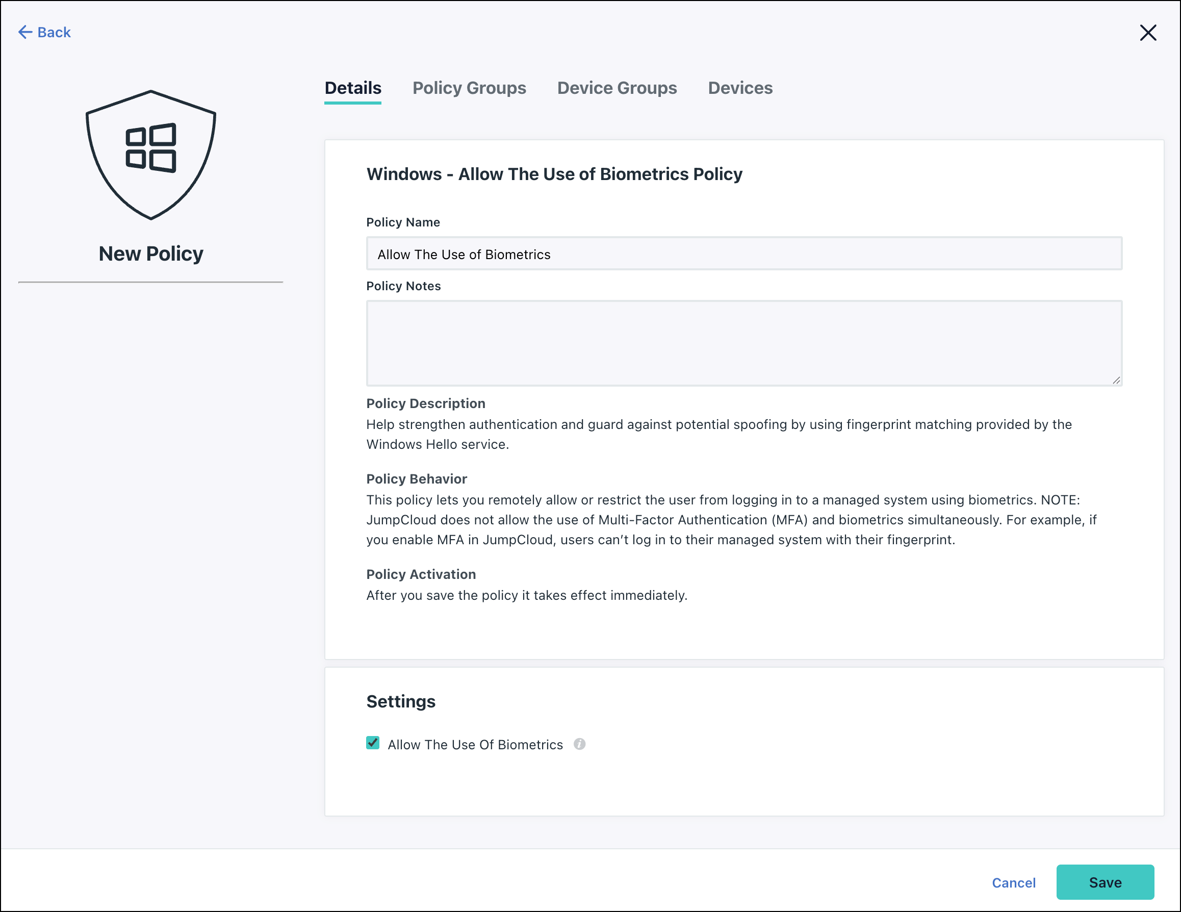The width and height of the screenshot is (1181, 912).
Task: Uncheck Allow The Use Of Biometrics checkbox
Action: pos(373,743)
